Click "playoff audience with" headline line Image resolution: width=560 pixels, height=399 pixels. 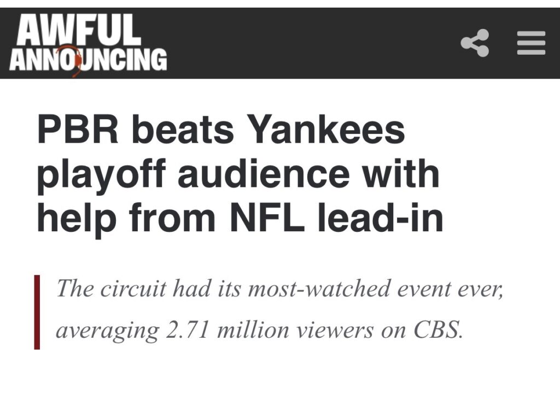tap(238, 175)
